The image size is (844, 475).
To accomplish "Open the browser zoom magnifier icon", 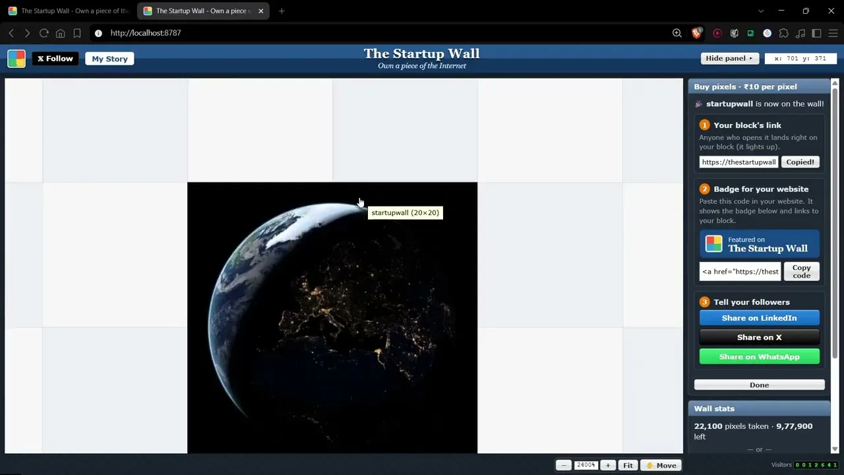I will tap(677, 33).
